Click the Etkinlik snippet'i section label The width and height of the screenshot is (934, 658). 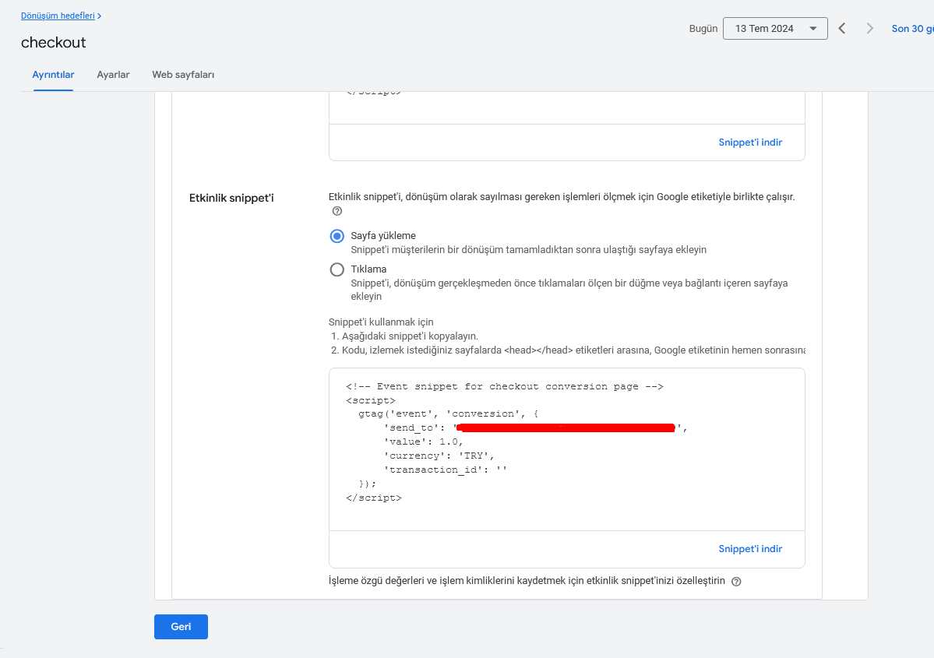[231, 199]
